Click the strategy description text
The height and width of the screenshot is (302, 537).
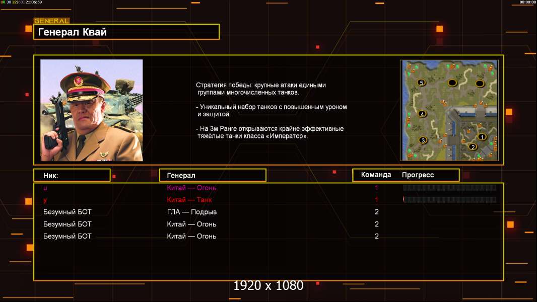tap(271, 110)
